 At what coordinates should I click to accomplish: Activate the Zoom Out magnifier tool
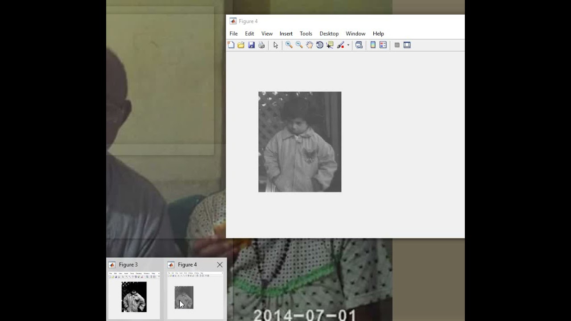(x=299, y=45)
